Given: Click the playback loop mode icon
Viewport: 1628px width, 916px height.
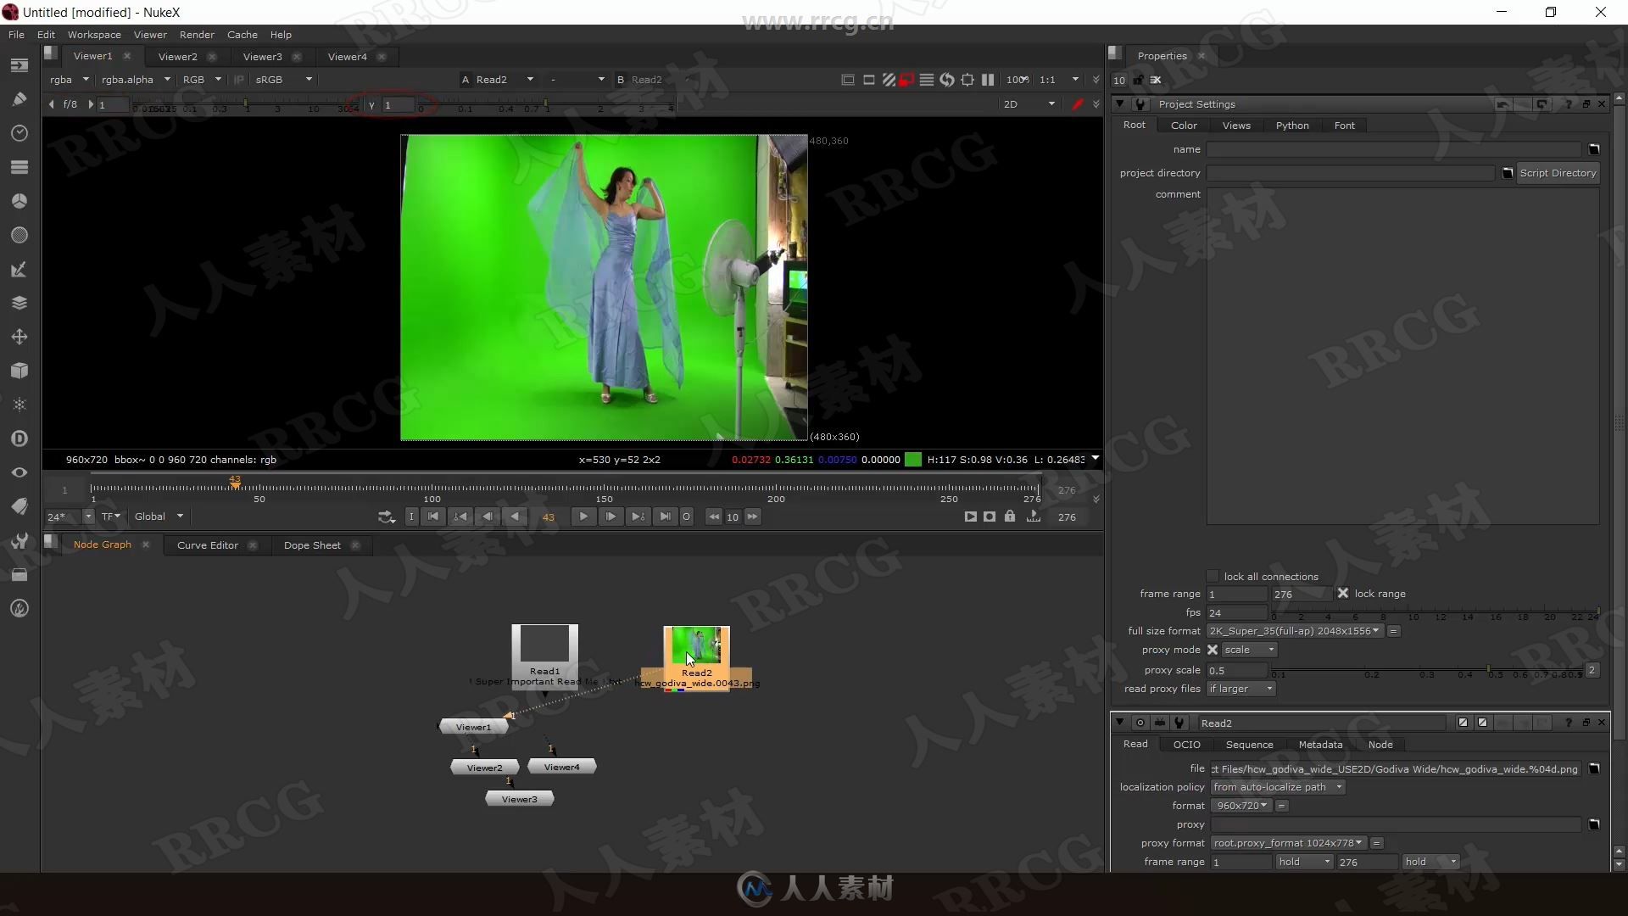Looking at the screenshot, I should 386,517.
